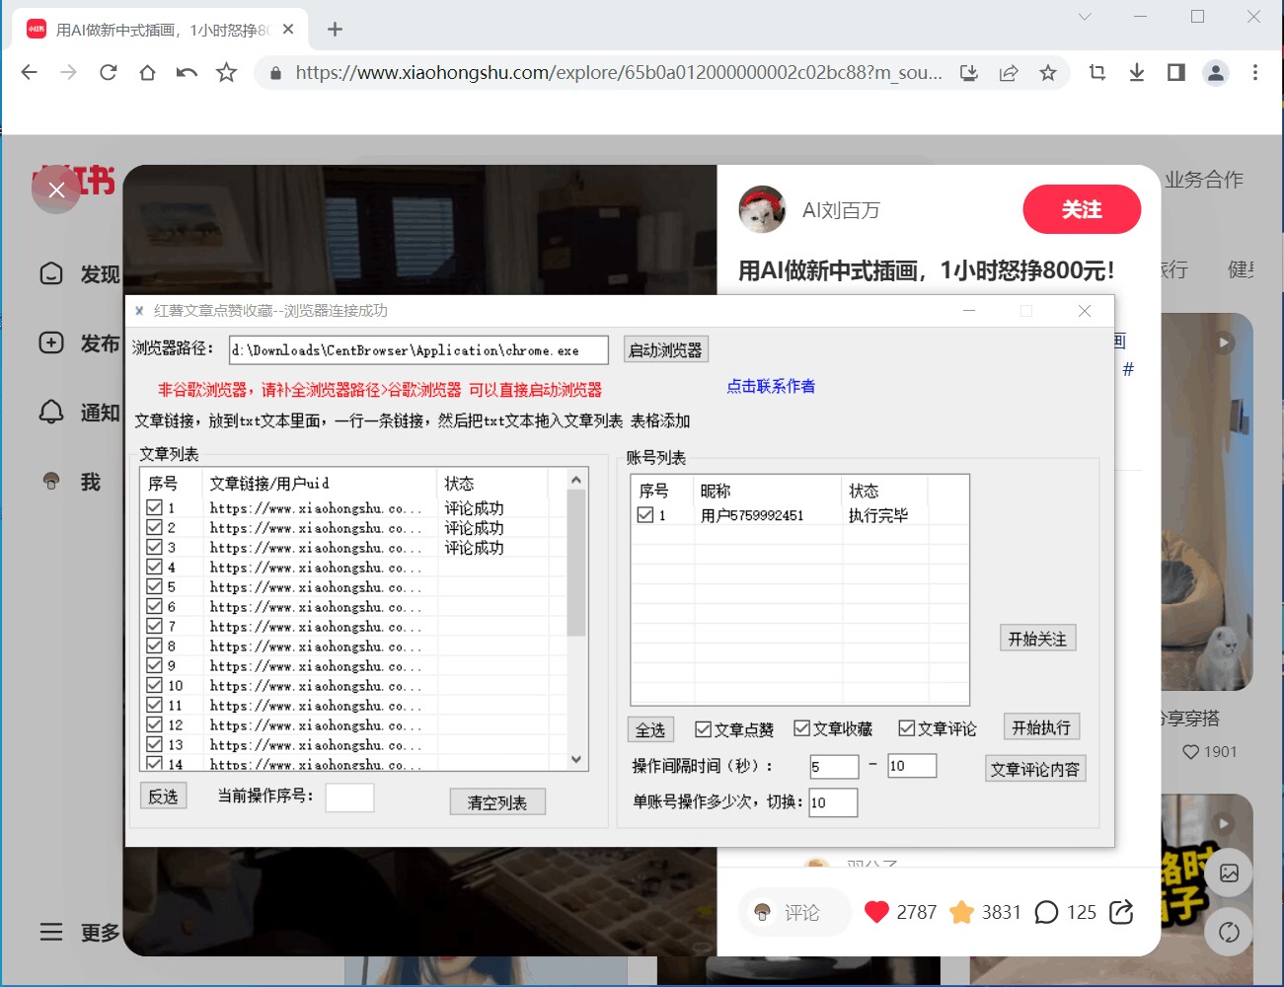Click the first 操作间隔时间 input field
Viewport: 1284px width, 987px height.
click(x=833, y=766)
